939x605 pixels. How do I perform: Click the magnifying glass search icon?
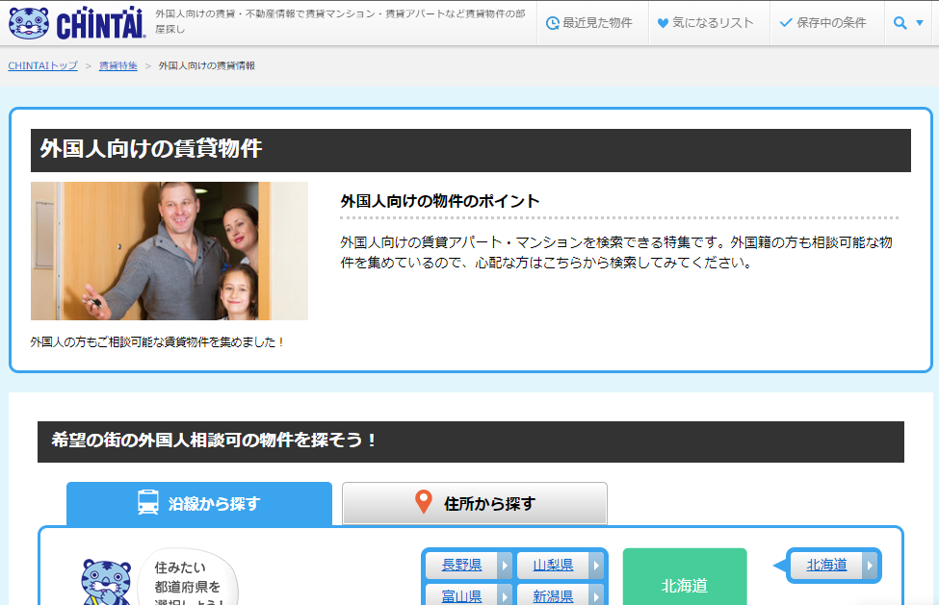tap(900, 22)
